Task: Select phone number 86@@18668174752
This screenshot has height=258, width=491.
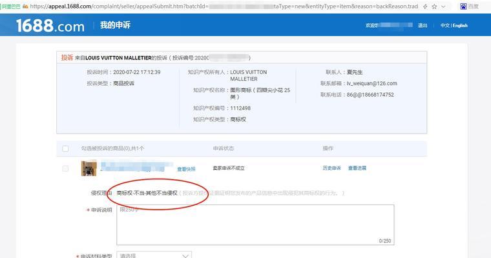Action: coord(370,95)
